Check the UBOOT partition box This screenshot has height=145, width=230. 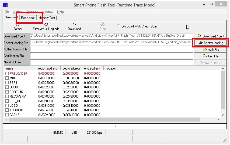coord(7,87)
